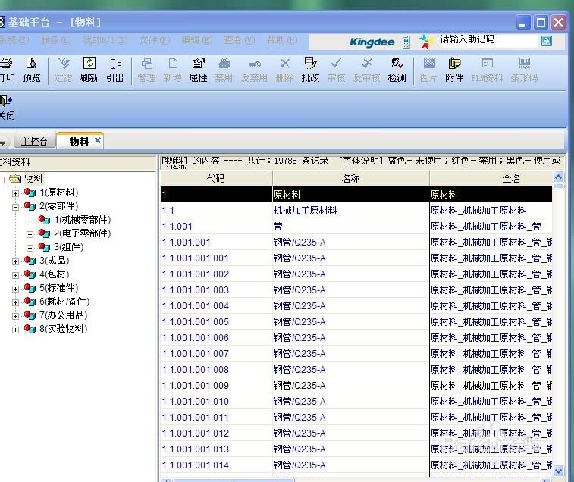Select the 7(办公用品) tree item
This screenshot has width=574, height=482.
point(64,315)
